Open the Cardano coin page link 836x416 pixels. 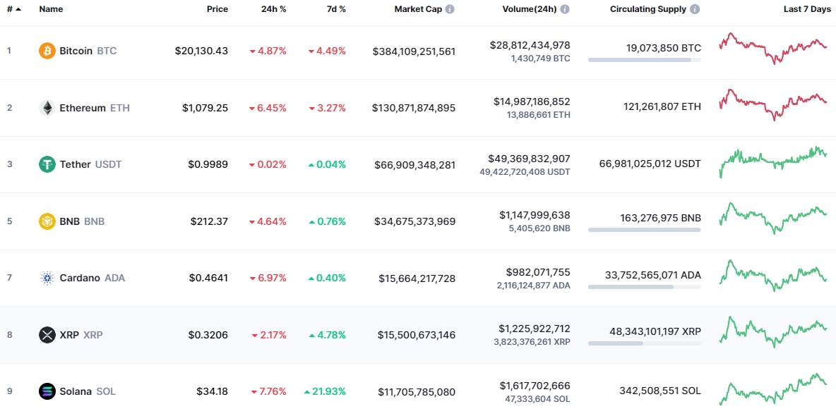pyautogui.click(x=82, y=278)
